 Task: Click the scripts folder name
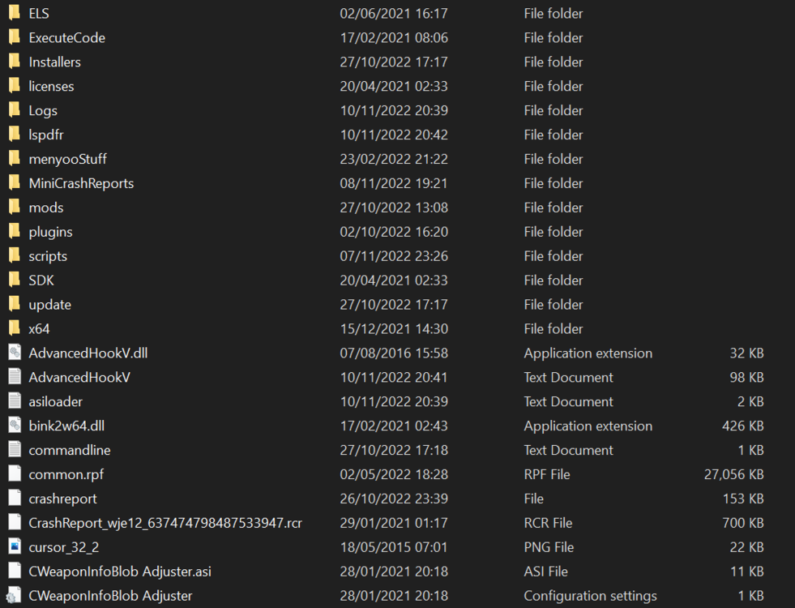[48, 256]
